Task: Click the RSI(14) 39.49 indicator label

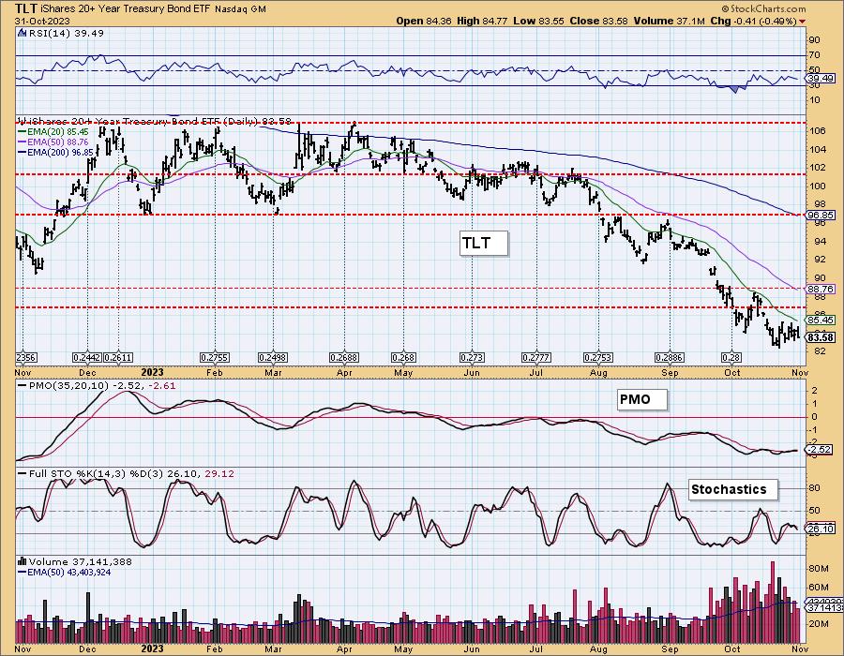Action: [65, 33]
